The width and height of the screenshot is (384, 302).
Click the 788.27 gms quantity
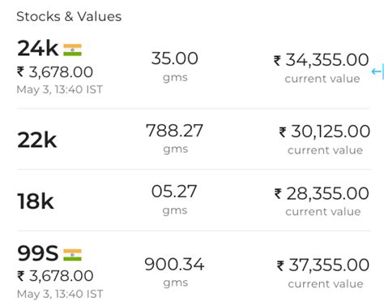[174, 138]
